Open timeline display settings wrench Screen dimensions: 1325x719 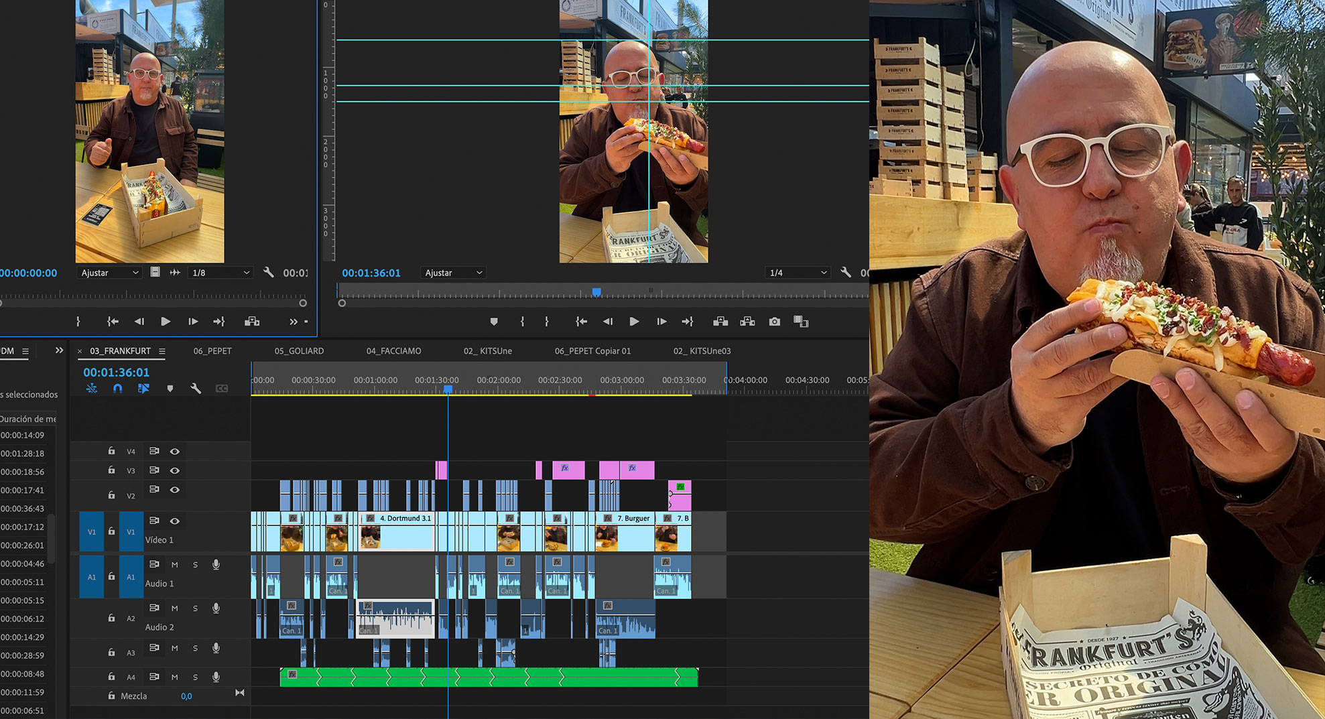pos(196,389)
